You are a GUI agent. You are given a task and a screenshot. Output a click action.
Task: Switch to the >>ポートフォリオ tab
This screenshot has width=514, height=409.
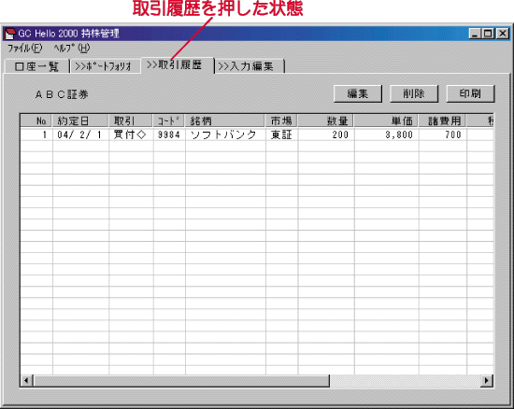tap(103, 66)
